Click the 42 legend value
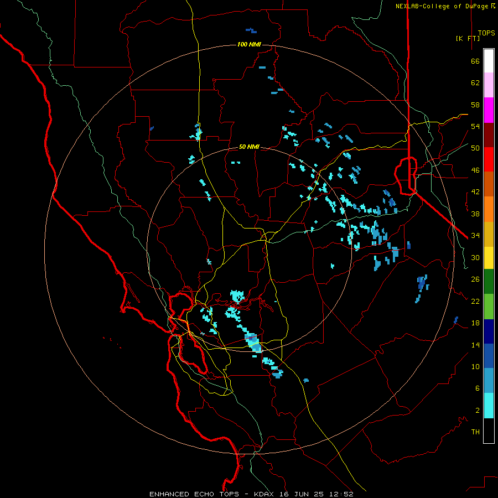Image resolution: width=498 pixels, height=498 pixels. pos(475,192)
